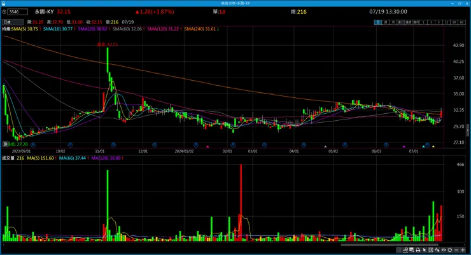Focus the stock code field showing 5546
The width and height of the screenshot is (471, 255).
click(x=18, y=12)
